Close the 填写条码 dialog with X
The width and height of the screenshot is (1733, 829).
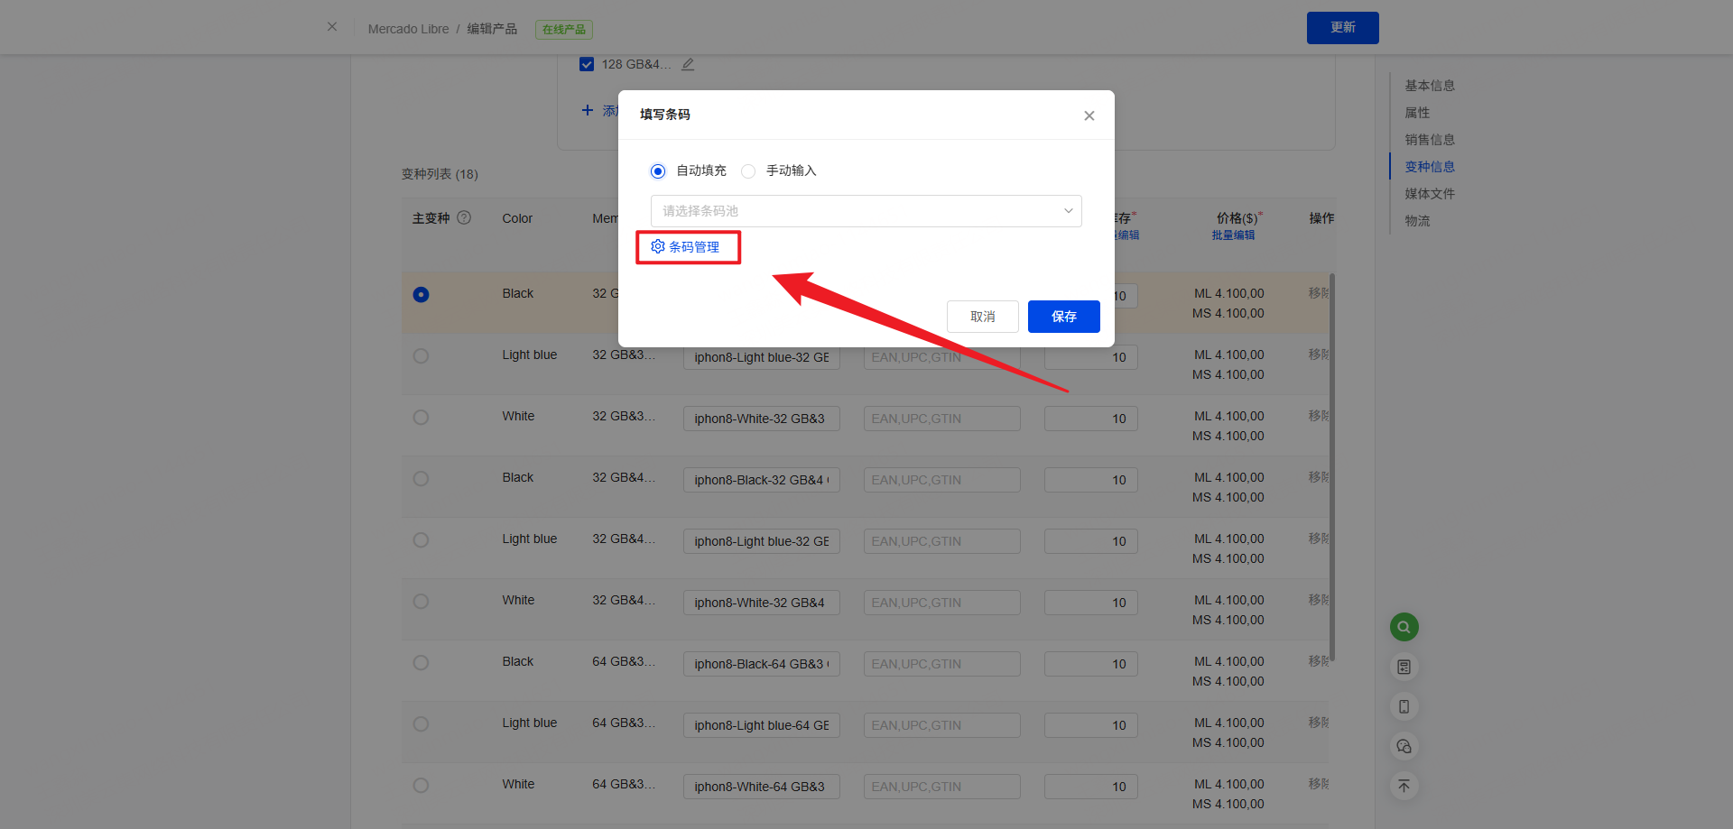tap(1089, 115)
